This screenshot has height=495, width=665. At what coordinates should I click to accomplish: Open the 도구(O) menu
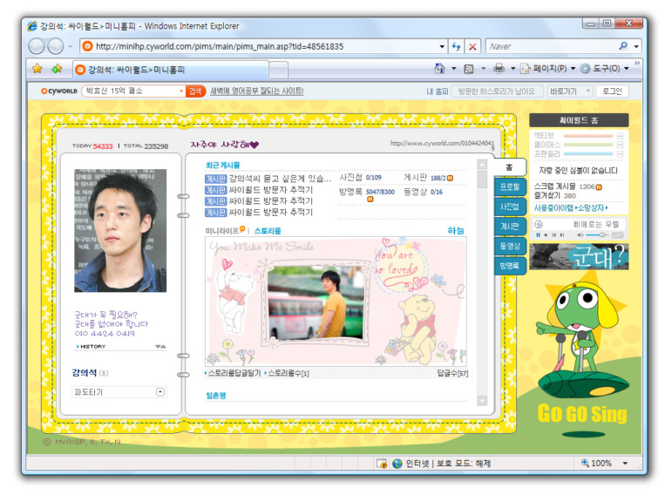pos(604,68)
